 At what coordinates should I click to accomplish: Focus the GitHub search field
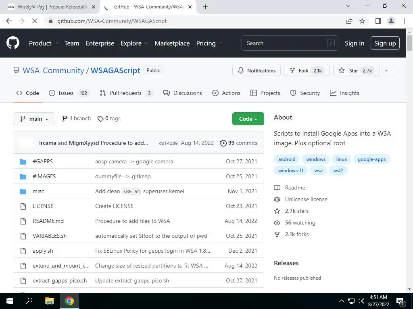pos(290,43)
